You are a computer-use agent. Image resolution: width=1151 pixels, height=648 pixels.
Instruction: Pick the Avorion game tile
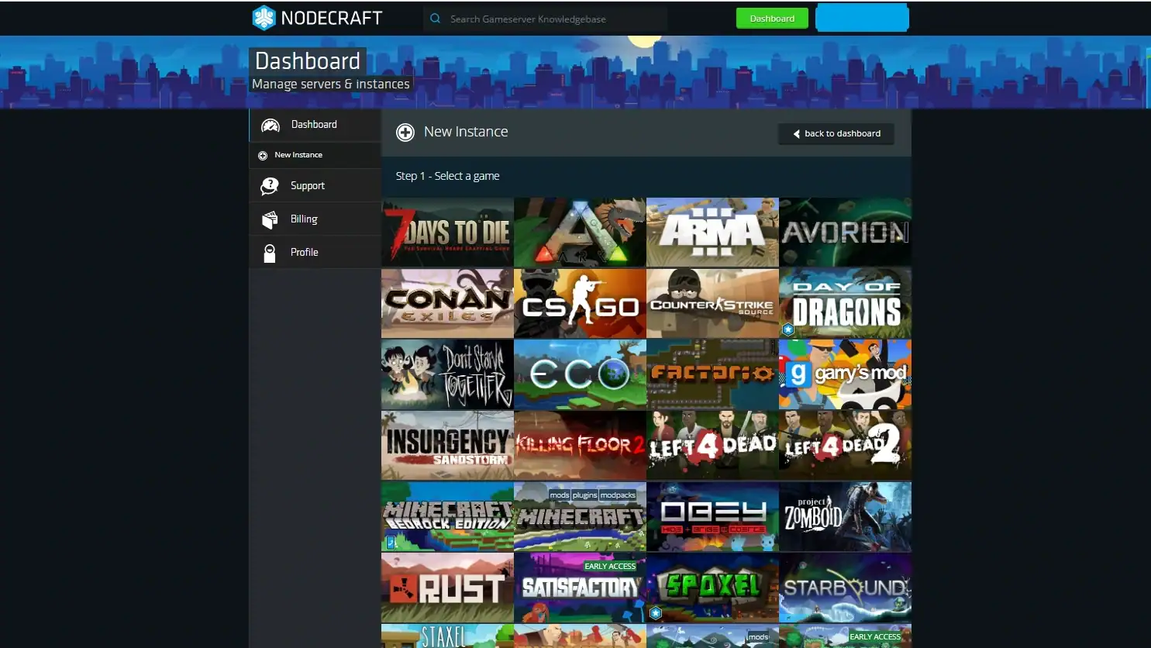point(845,232)
